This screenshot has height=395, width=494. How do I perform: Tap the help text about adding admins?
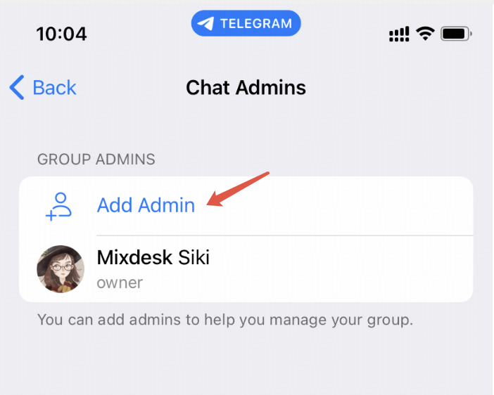(x=225, y=320)
